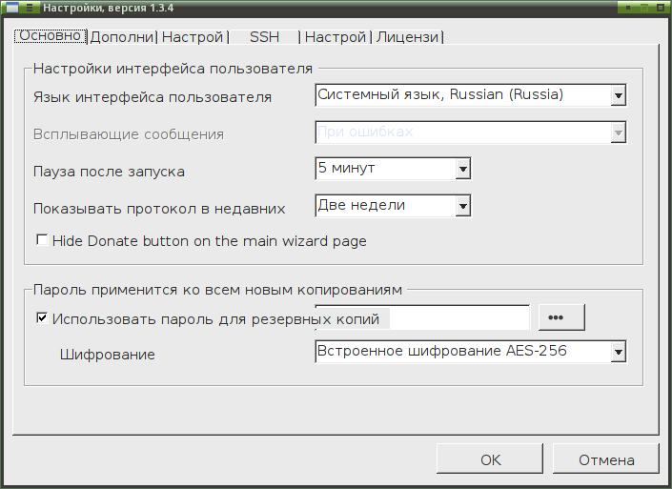
Task: Open the Лицензи tab
Action: coord(408,37)
